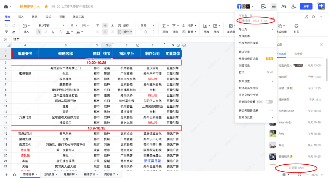Open the font size dropdown showing 12

click(x=73, y=25)
